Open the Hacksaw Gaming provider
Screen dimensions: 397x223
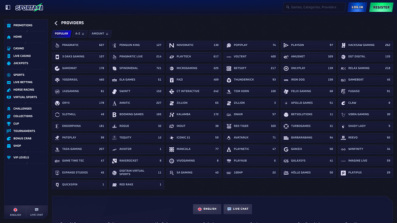pos(365,45)
